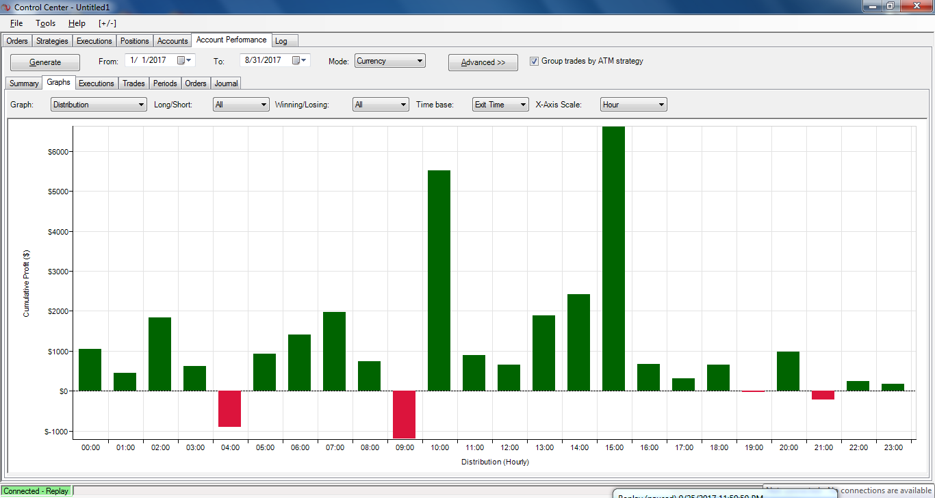The width and height of the screenshot is (935, 498).
Task: Open the Tools menu
Action: click(x=46, y=23)
